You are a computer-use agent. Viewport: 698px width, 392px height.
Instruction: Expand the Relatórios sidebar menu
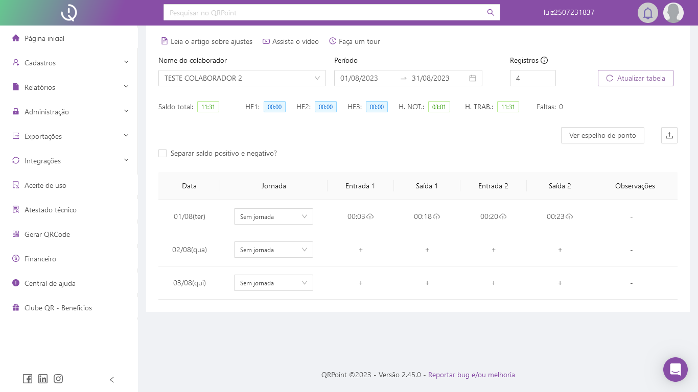[x=70, y=87]
